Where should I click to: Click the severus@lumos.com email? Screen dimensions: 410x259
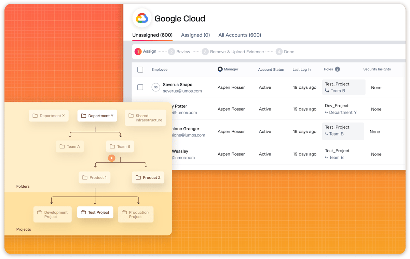(182, 91)
